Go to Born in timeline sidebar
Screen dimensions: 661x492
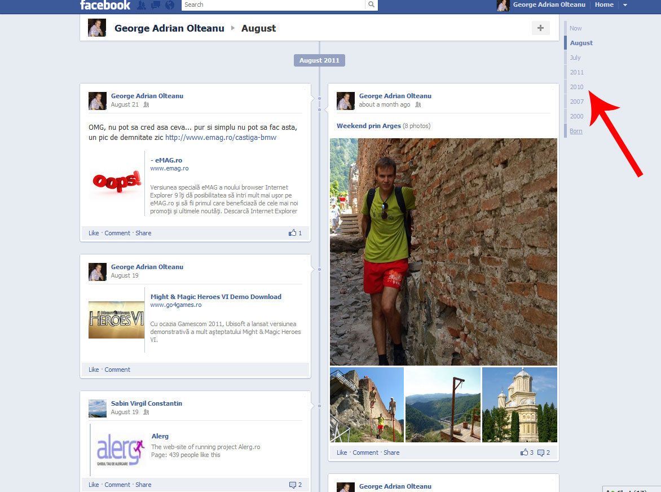pos(576,131)
